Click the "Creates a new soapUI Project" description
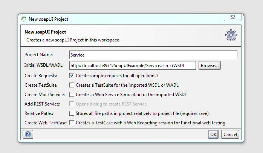The height and width of the screenshot is (153, 263). pyautogui.click(x=72, y=39)
